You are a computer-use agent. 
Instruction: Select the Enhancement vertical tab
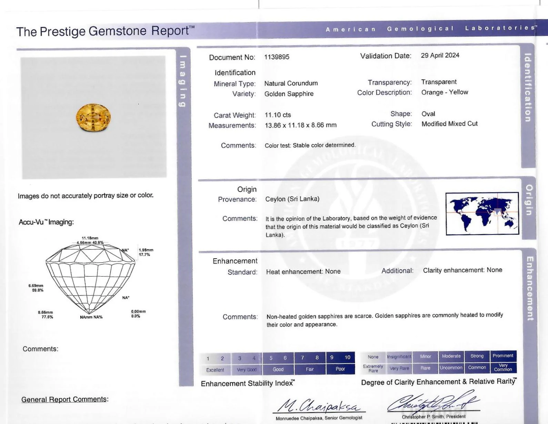click(530, 288)
